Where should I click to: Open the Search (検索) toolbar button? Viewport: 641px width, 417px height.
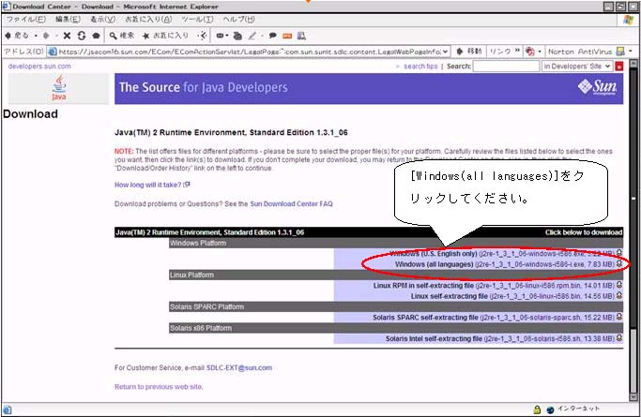pos(122,35)
